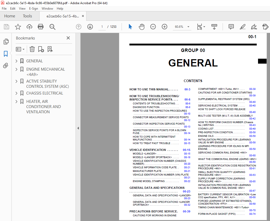Follow page link for FORM-IN-PLACE GASKET (FIPG)

tap(253, 214)
